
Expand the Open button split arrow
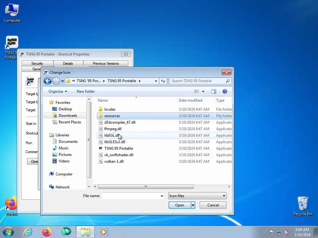tap(193, 205)
